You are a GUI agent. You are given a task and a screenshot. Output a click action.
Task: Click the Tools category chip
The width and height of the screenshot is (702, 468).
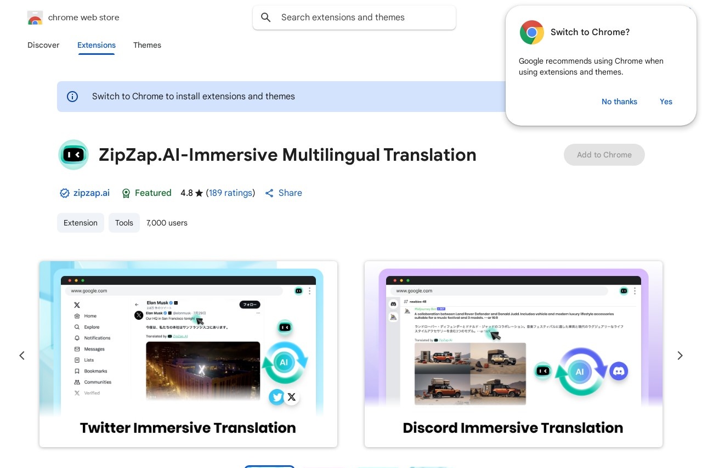point(124,223)
